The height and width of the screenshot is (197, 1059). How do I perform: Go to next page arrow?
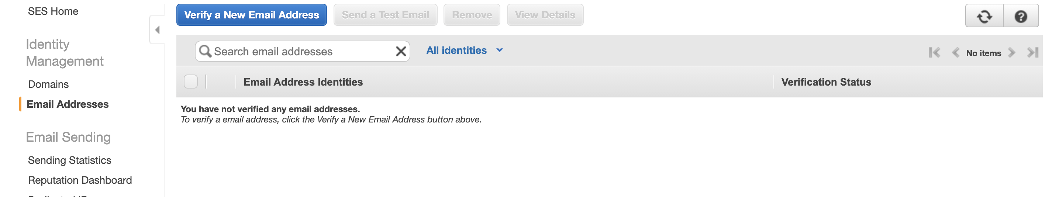[1012, 53]
